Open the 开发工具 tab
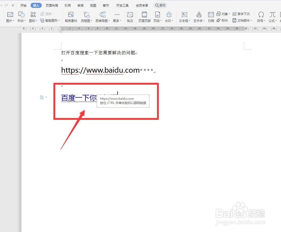Image resolution: width=281 pixels, height=232 pixels. pyautogui.click(x=122, y=5)
